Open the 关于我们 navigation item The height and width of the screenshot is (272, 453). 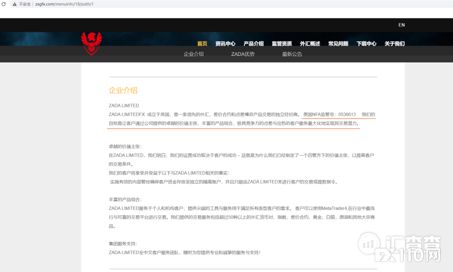(x=394, y=43)
